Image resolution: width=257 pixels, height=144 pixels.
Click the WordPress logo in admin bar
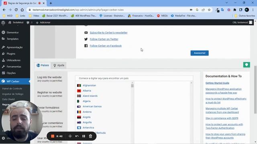point(3,22)
